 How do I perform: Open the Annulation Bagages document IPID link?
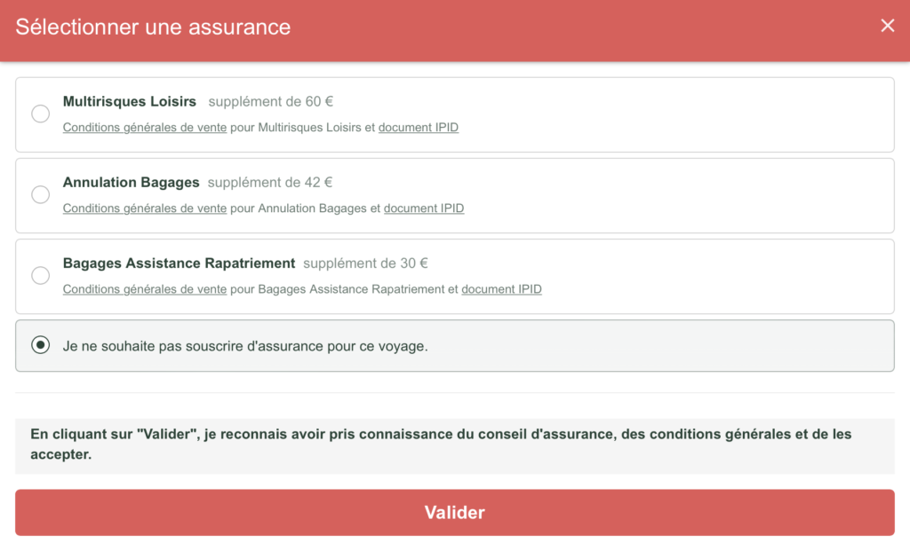tap(423, 209)
